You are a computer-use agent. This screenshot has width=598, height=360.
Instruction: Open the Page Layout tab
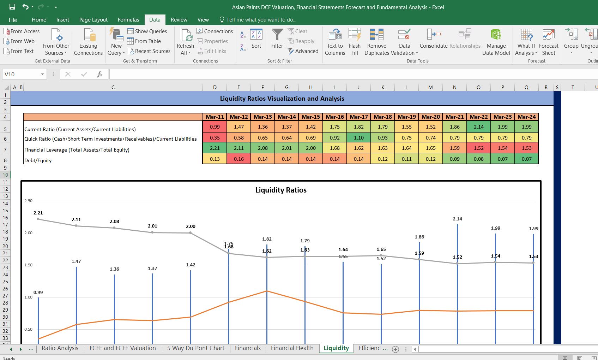coord(93,20)
